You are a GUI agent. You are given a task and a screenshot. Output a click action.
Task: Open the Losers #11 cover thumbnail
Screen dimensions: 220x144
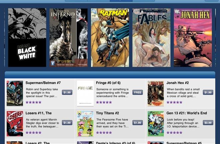(x=15, y=124)
